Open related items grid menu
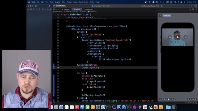The width and height of the screenshot is (198, 111). 54,9
